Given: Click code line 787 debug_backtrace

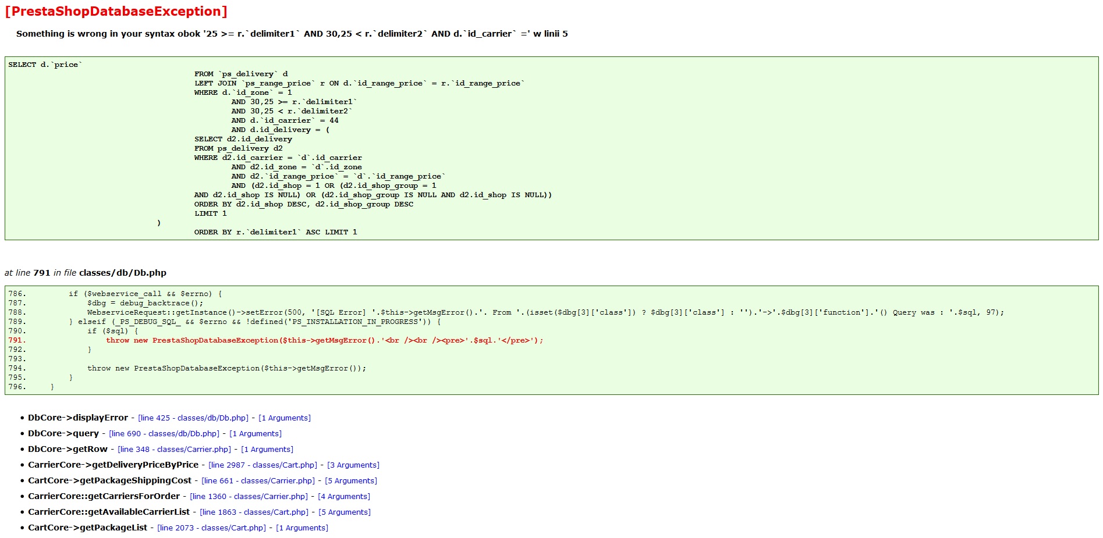Looking at the screenshot, I should (146, 303).
